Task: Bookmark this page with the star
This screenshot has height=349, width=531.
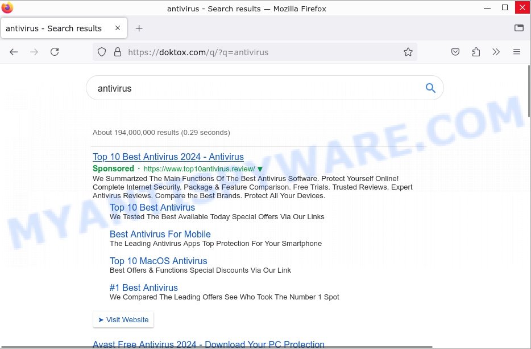Action: (408, 52)
